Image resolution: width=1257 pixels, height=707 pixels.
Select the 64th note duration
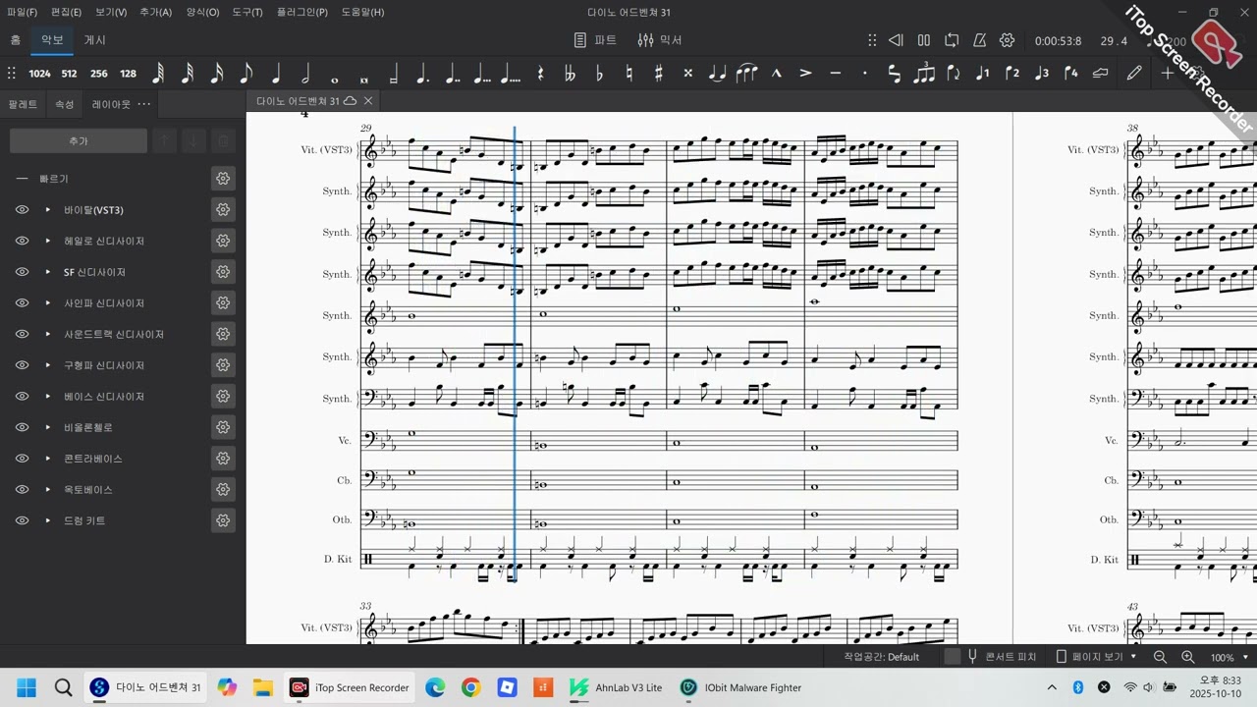pos(158,73)
